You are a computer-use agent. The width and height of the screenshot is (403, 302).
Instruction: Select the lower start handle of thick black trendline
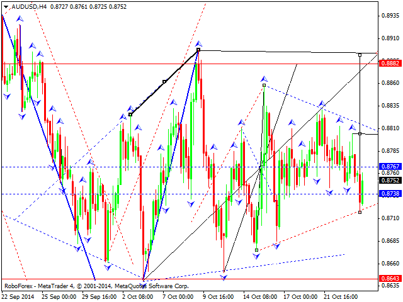coord(130,114)
